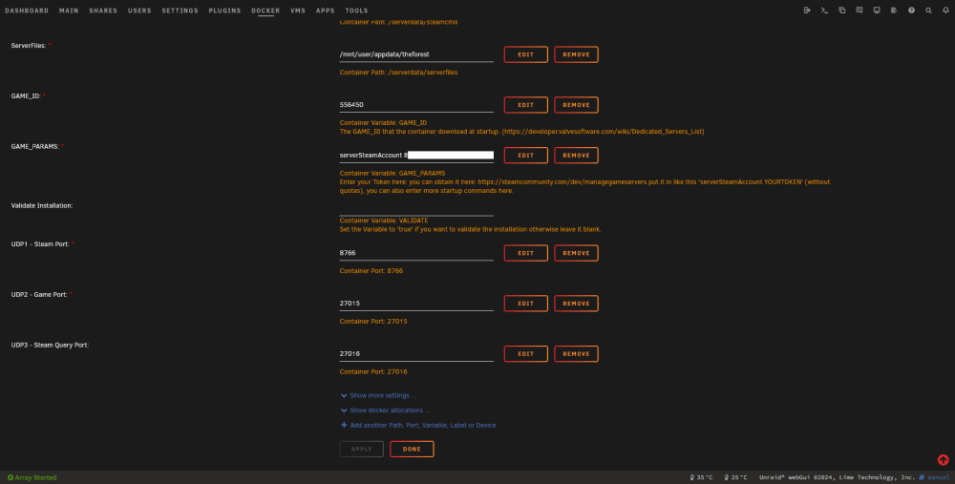Focus the UDP3 Steam Query Port 27016 input
Image resolution: width=955 pixels, height=484 pixels.
coord(416,354)
